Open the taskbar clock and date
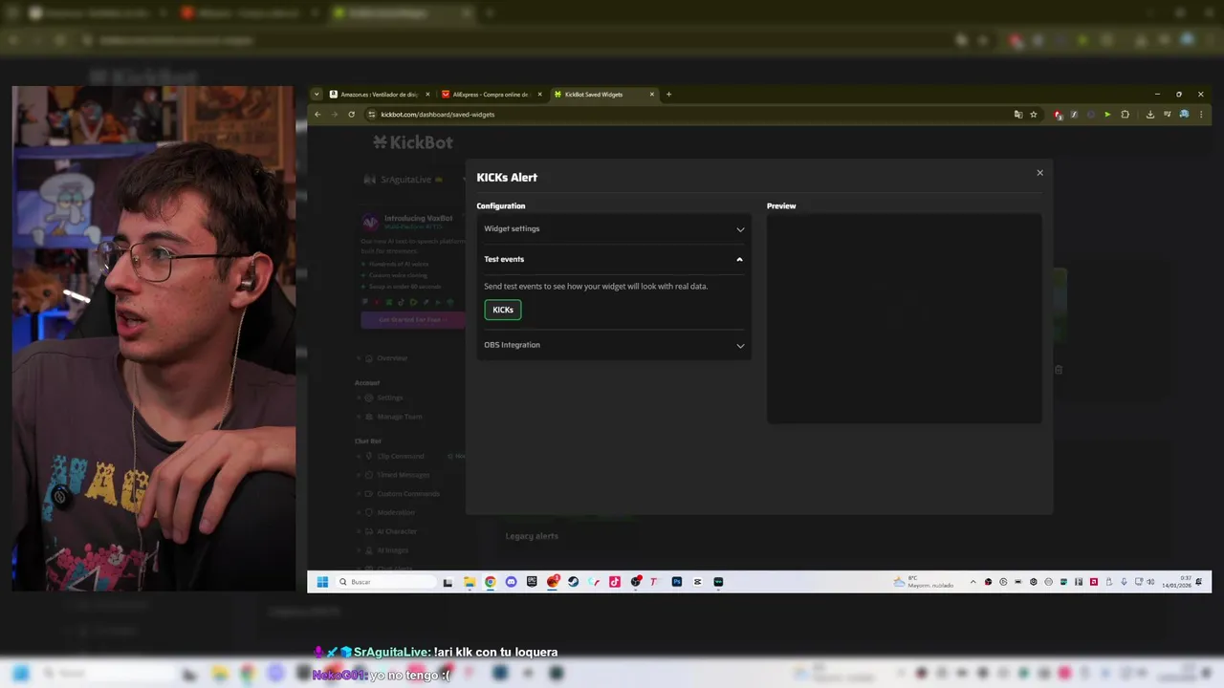This screenshot has height=688, width=1224. [x=1177, y=582]
